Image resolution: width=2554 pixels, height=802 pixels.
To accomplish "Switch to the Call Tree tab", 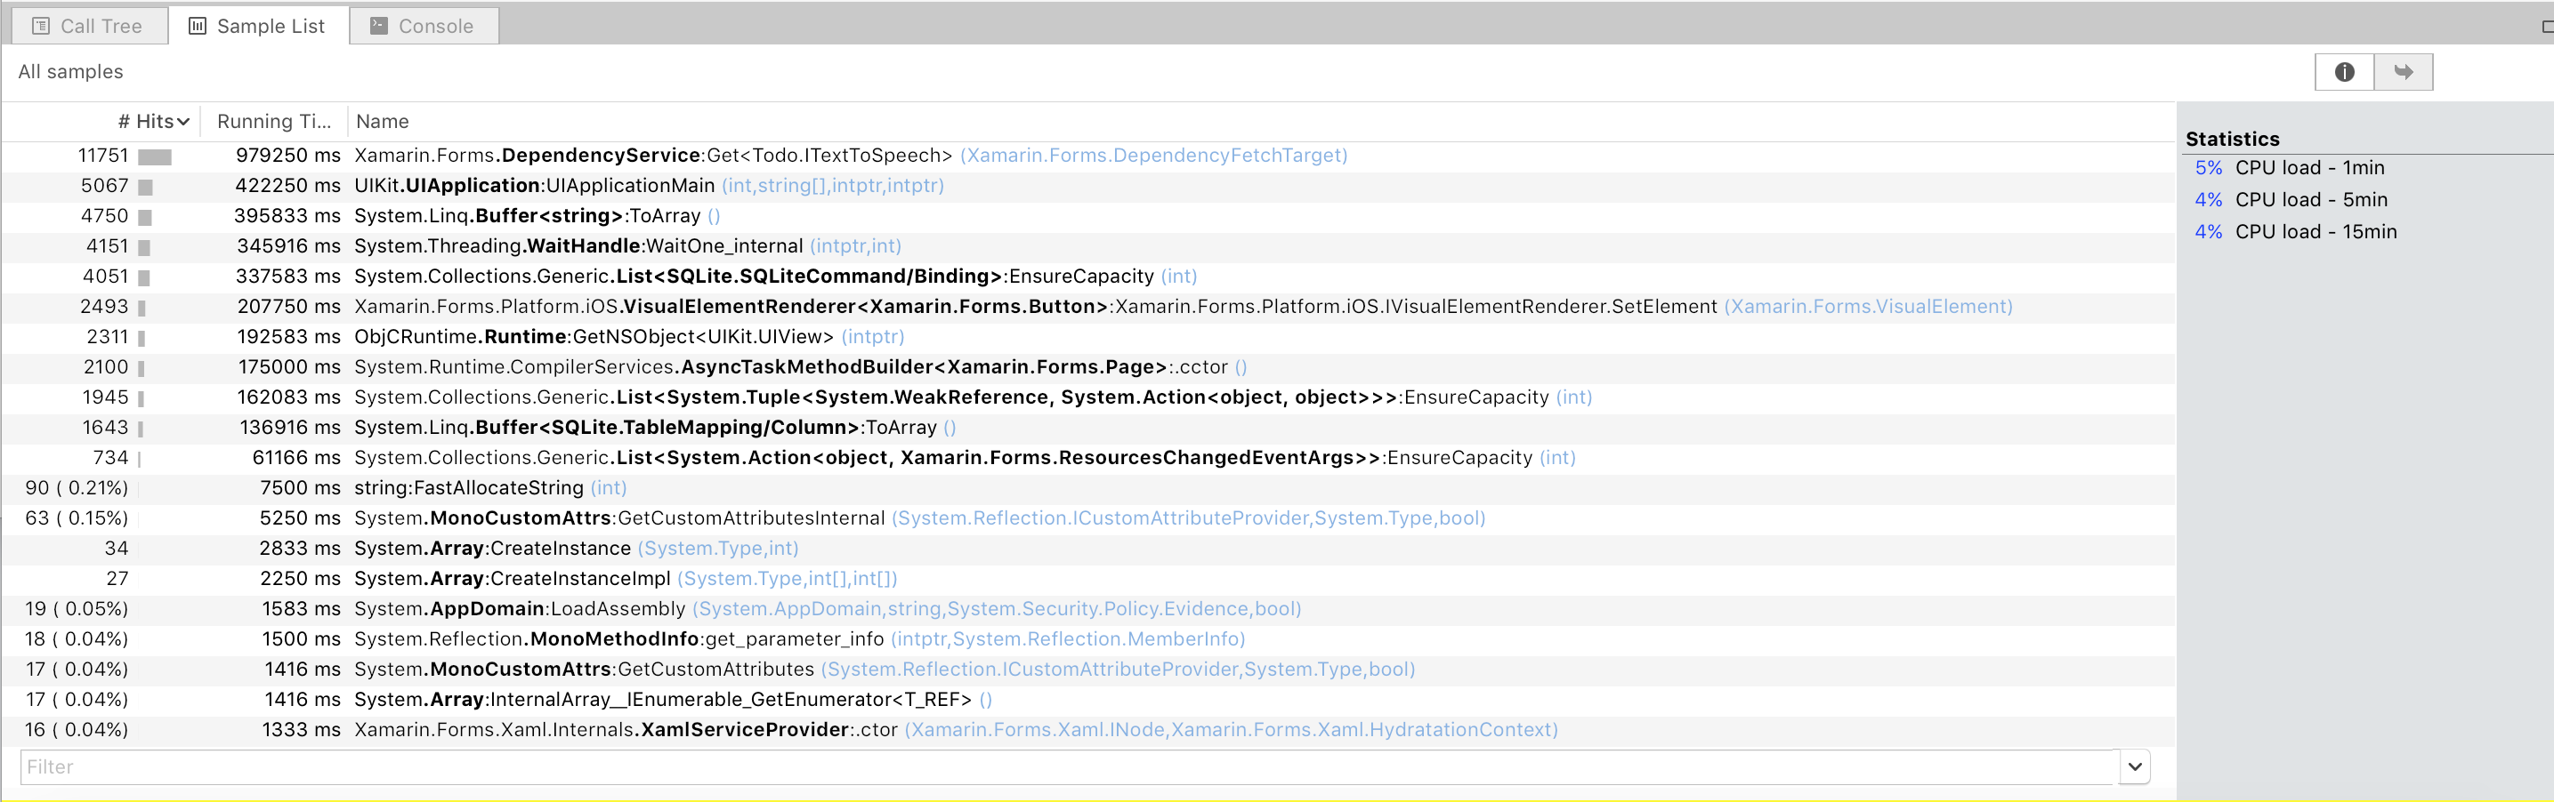I will click(89, 26).
